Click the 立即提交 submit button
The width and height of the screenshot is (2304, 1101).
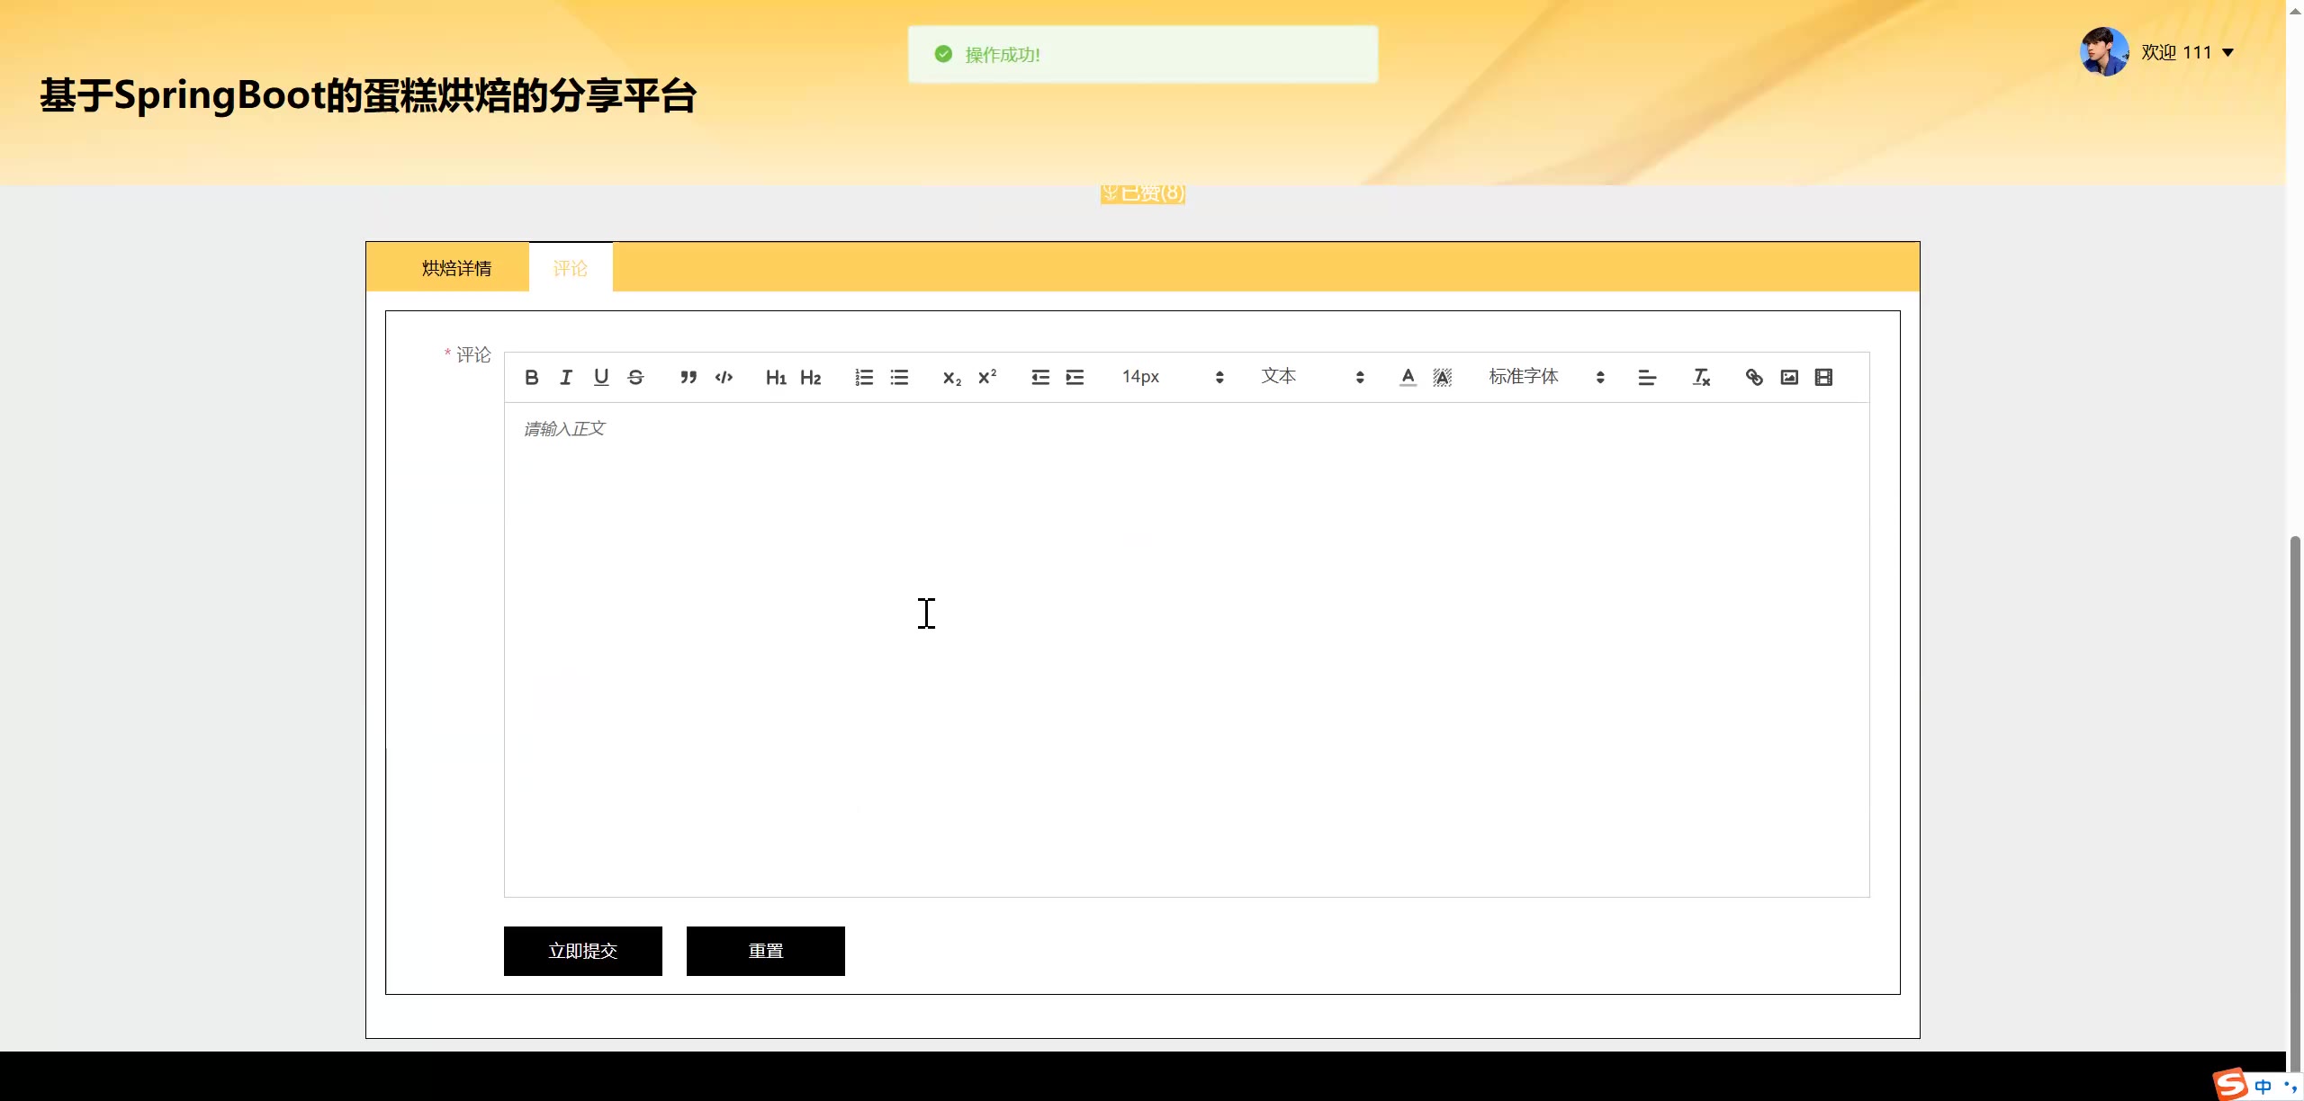[x=583, y=951]
